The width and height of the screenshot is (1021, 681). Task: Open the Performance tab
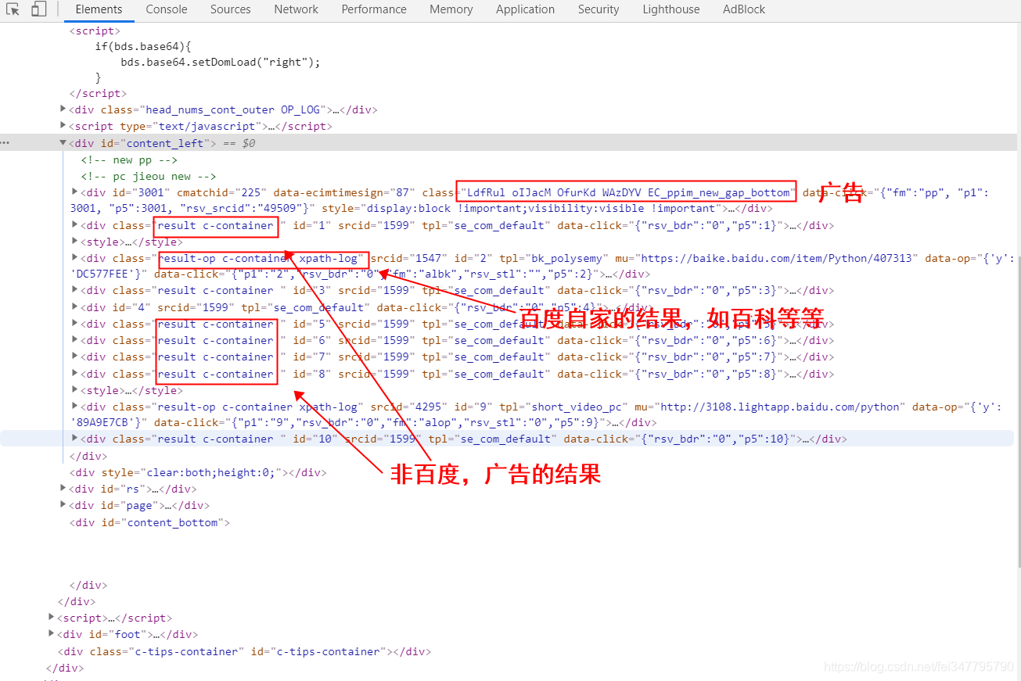[374, 9]
